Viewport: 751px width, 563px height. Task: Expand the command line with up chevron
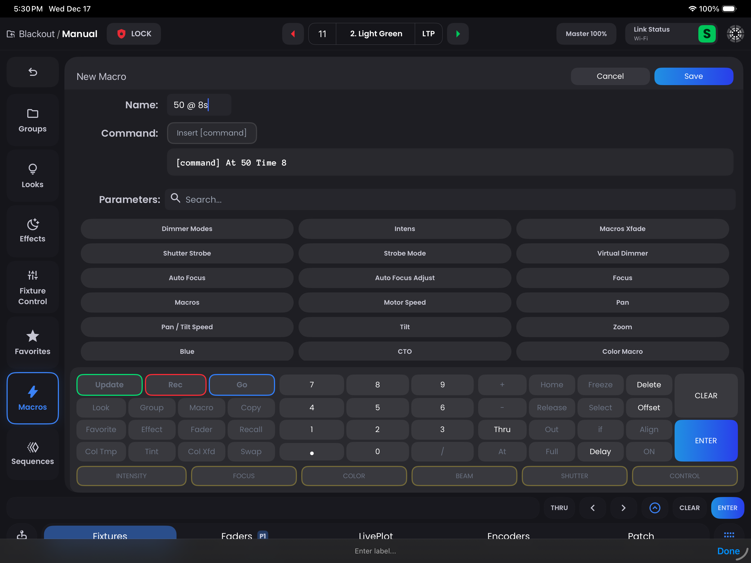(655, 508)
